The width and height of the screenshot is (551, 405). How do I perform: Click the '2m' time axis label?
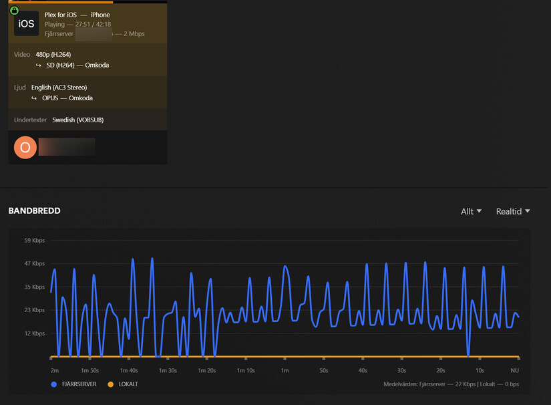pyautogui.click(x=55, y=370)
